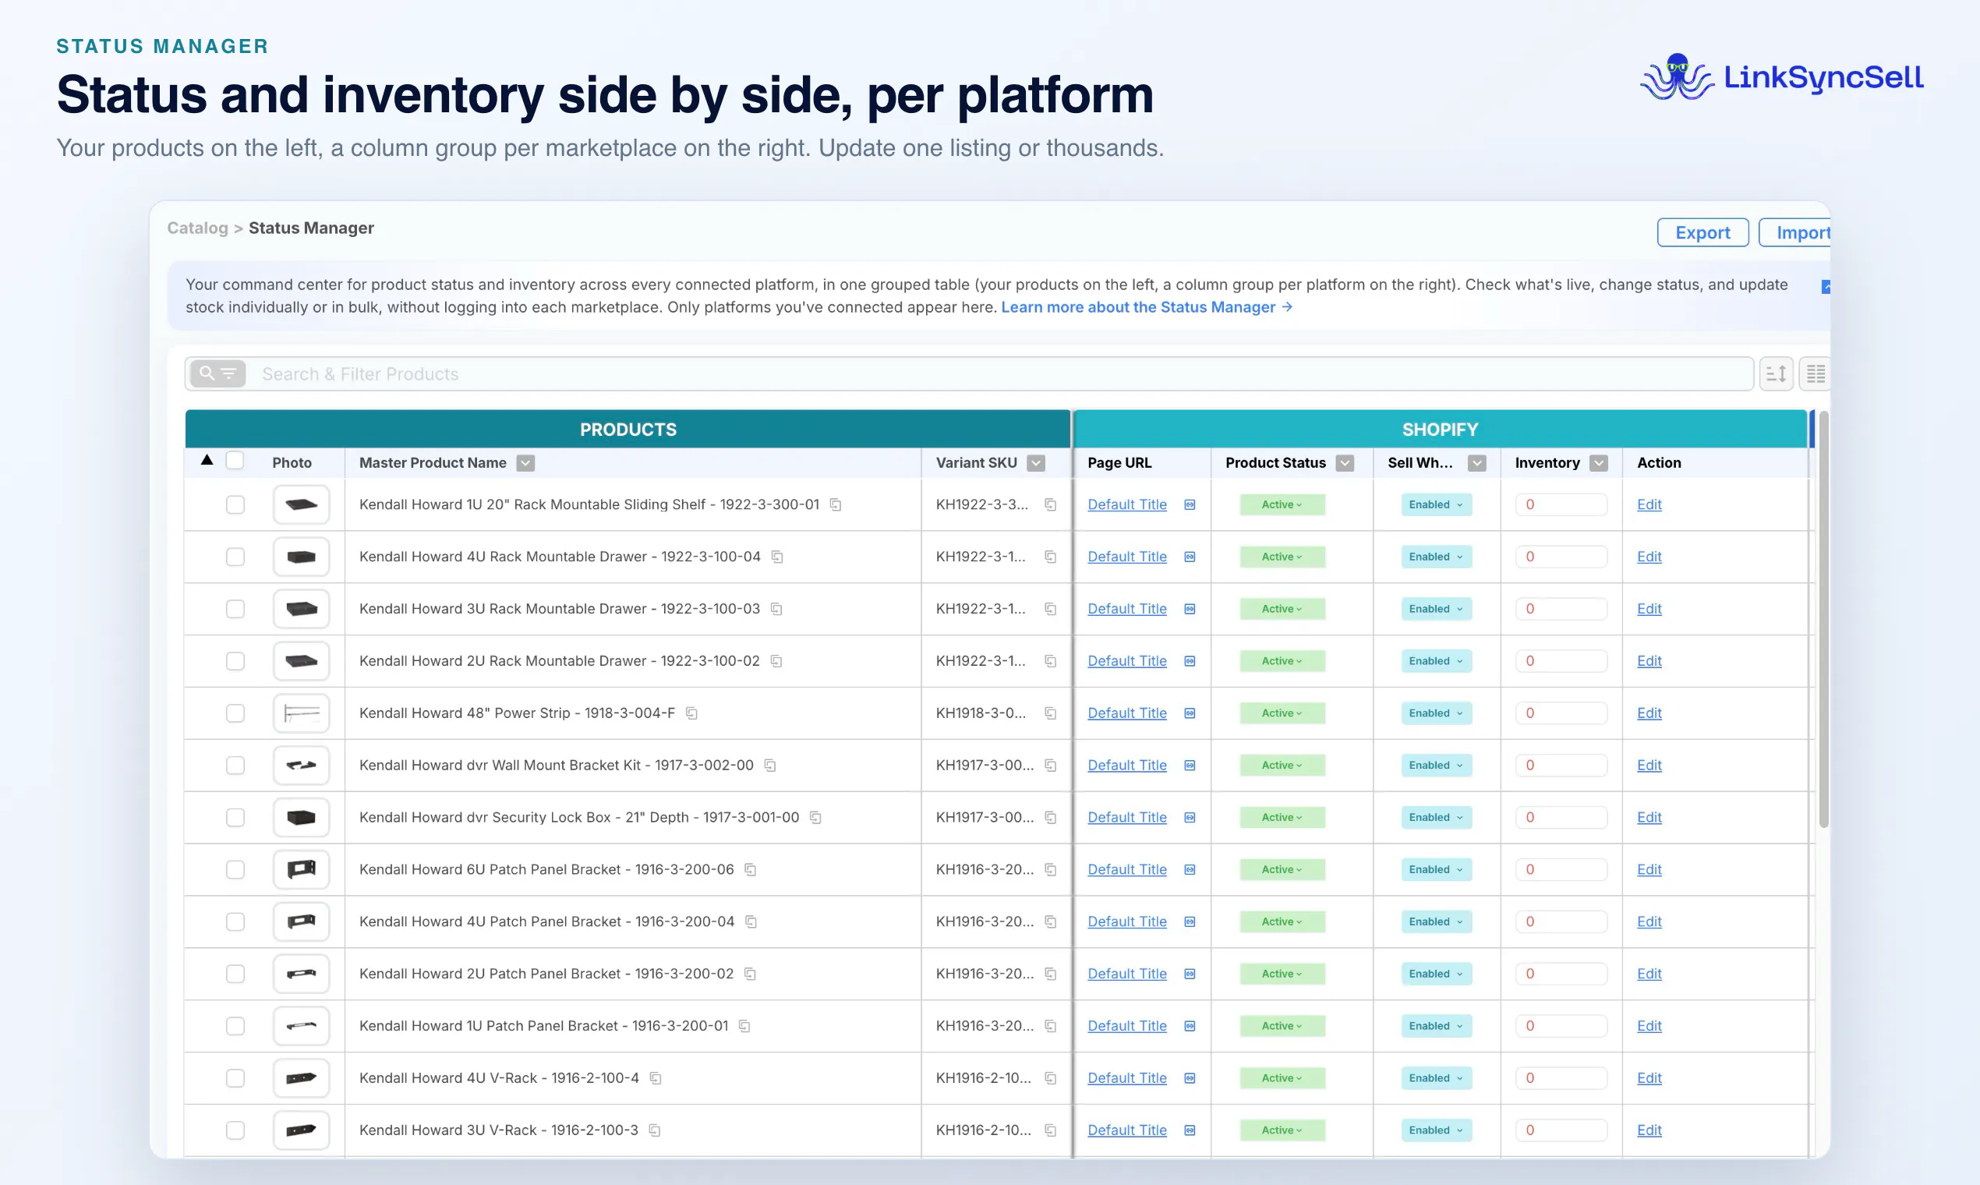The height and width of the screenshot is (1185, 1980).
Task: Change Active status for 4U Rack Mountable Drawer
Action: (1282, 557)
